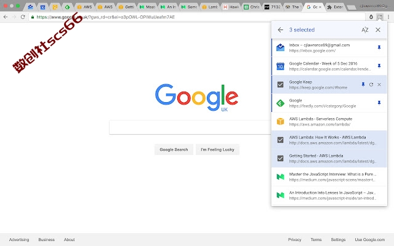Open the Use Google.com footer link
Viewport: 394px width, 246px height.
(369, 240)
